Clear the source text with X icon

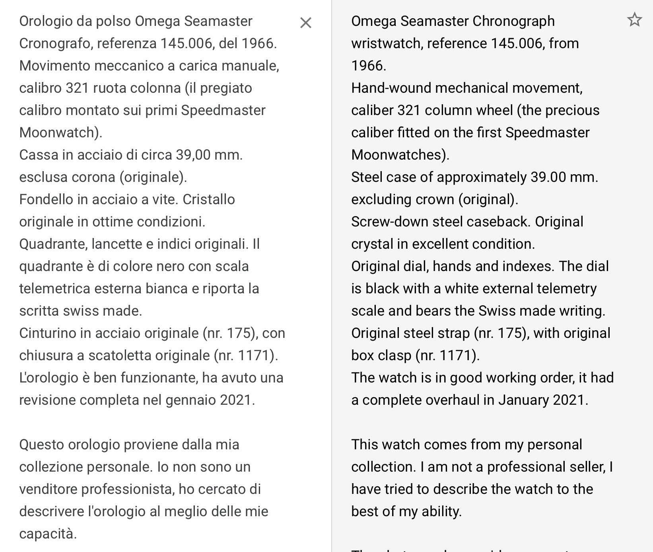pyautogui.click(x=305, y=23)
